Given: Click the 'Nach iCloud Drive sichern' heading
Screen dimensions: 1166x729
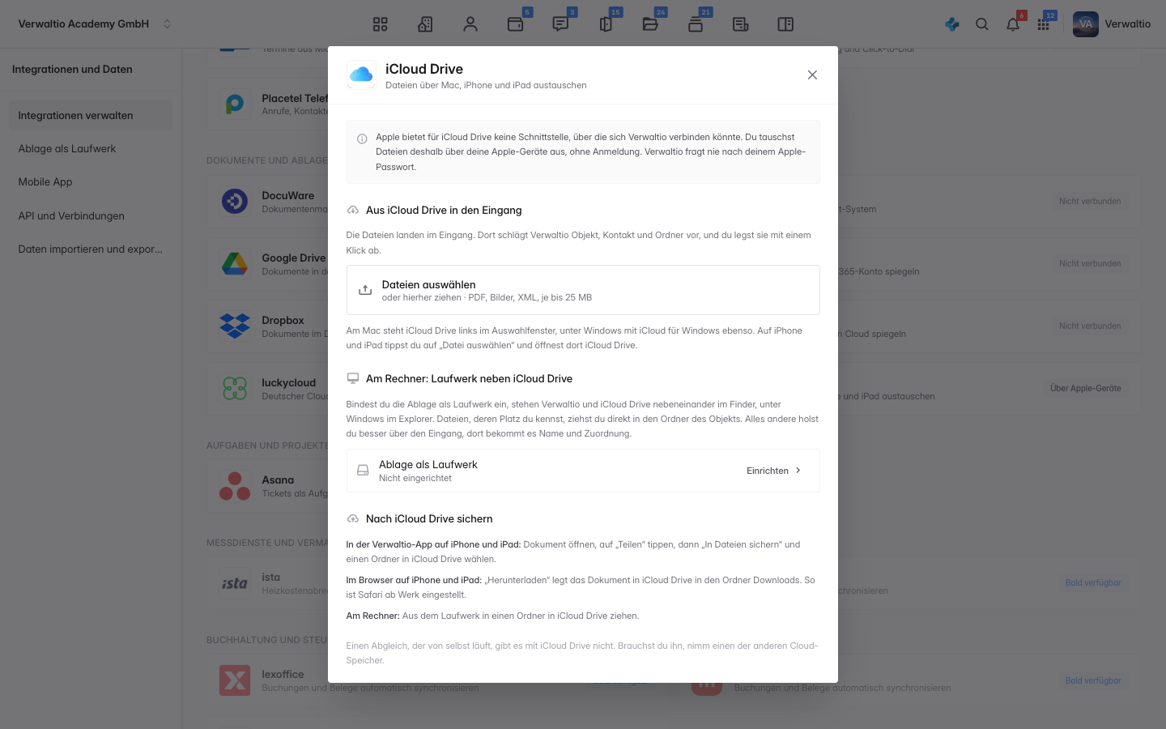Looking at the screenshot, I should coord(429,519).
